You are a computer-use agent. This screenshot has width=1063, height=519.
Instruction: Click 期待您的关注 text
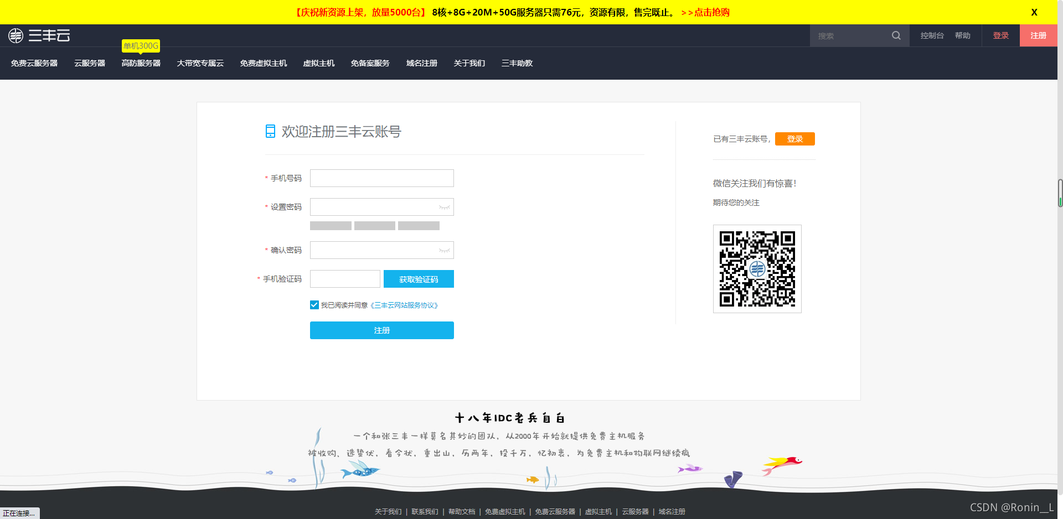[x=736, y=203]
